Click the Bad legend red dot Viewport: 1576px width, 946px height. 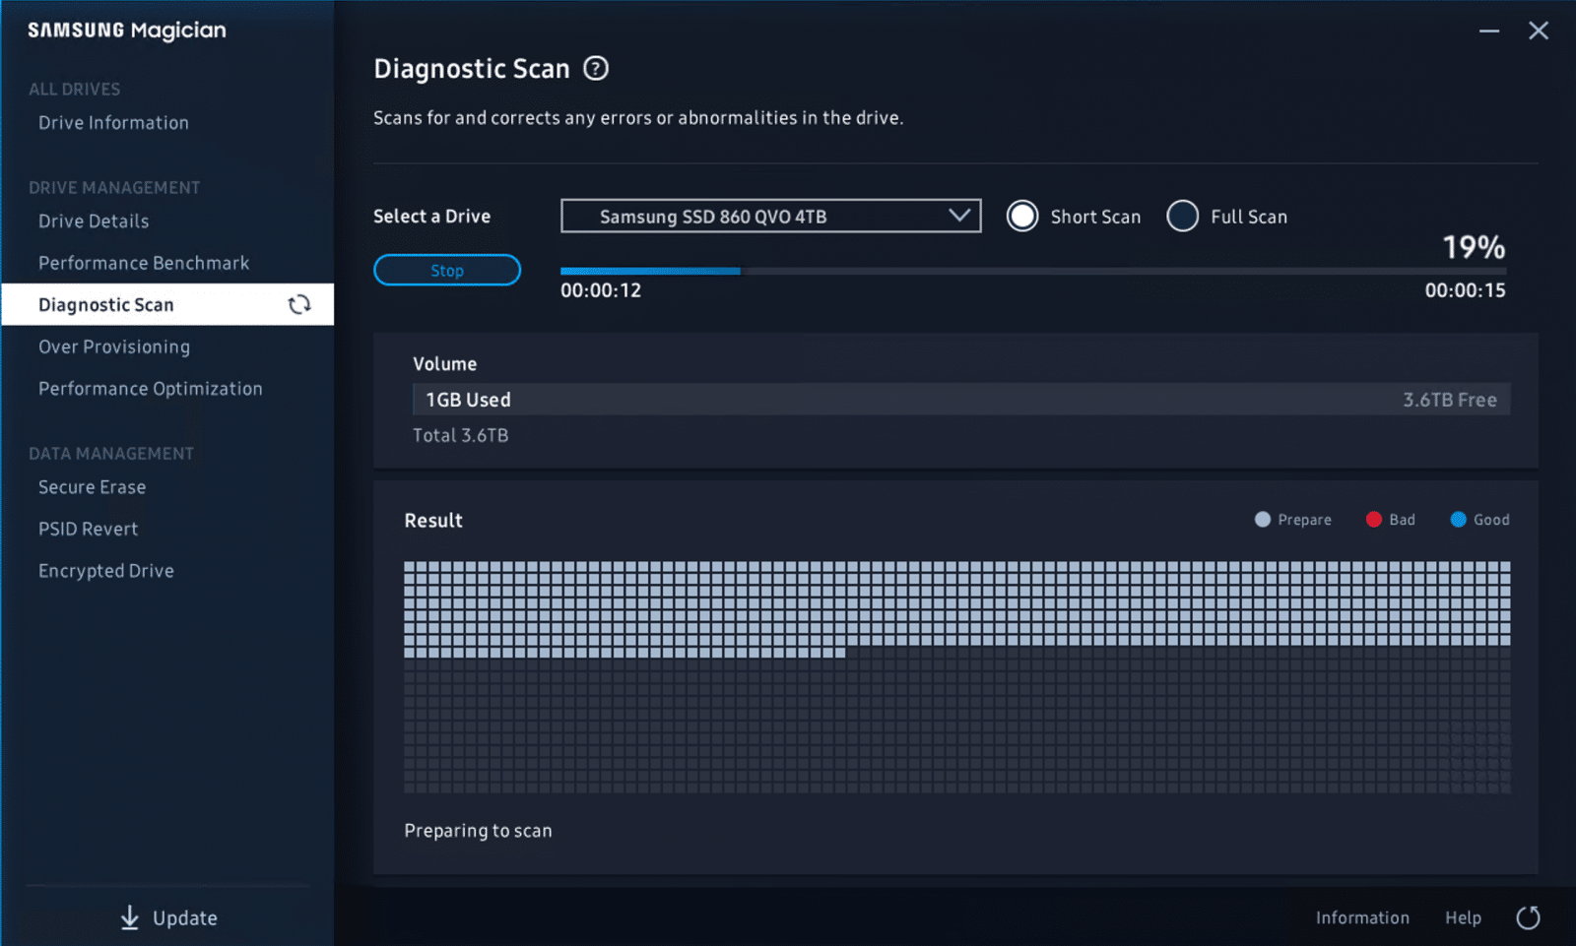1374,519
